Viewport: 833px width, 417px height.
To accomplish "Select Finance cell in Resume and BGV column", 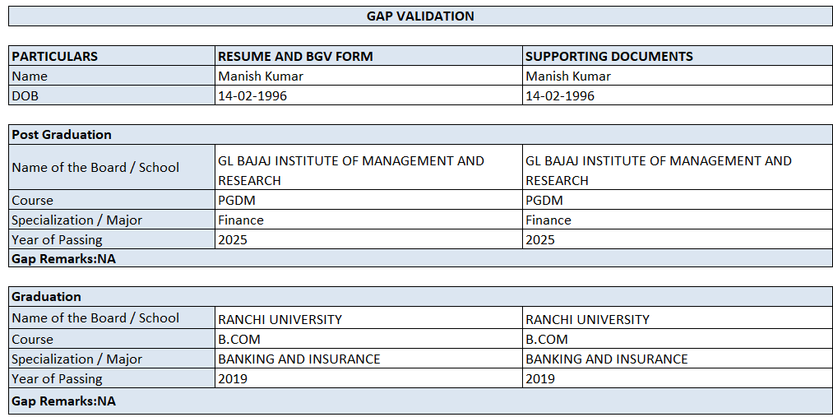I will coord(241,220).
